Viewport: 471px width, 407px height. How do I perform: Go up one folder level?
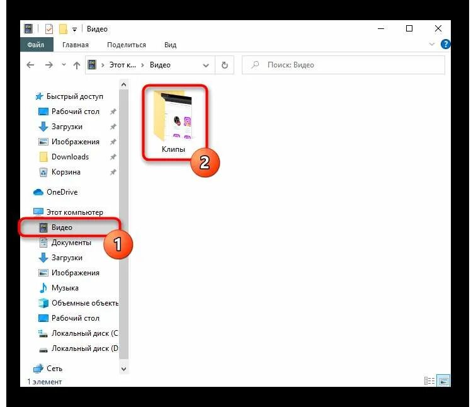tap(77, 65)
